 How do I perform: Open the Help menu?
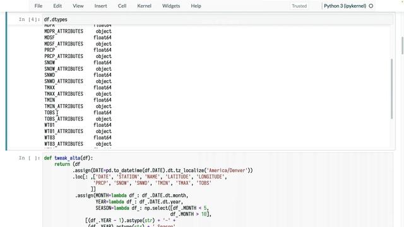(x=196, y=6)
